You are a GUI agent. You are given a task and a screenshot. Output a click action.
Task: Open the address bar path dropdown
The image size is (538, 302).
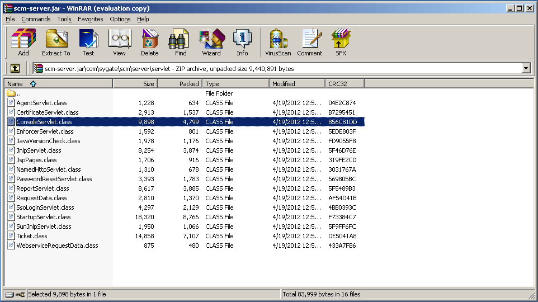[x=526, y=69]
